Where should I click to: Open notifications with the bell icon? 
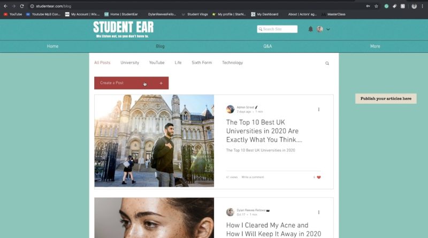click(x=310, y=29)
